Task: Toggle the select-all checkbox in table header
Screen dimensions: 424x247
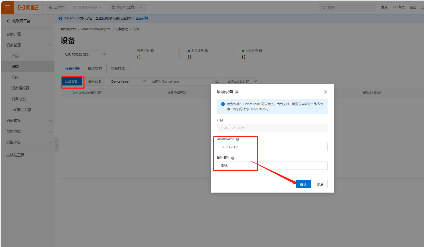Action: [66, 93]
